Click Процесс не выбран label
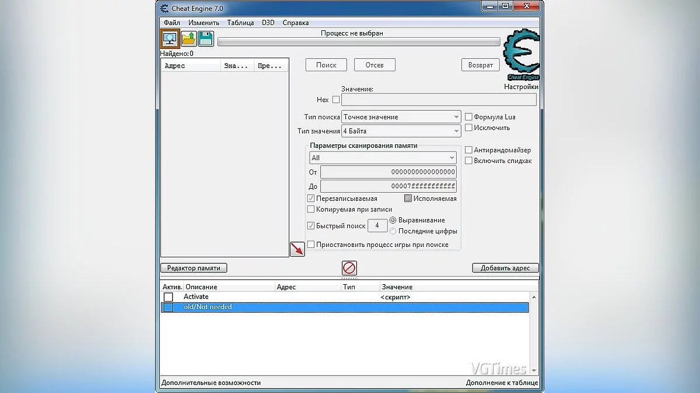 [x=352, y=33]
